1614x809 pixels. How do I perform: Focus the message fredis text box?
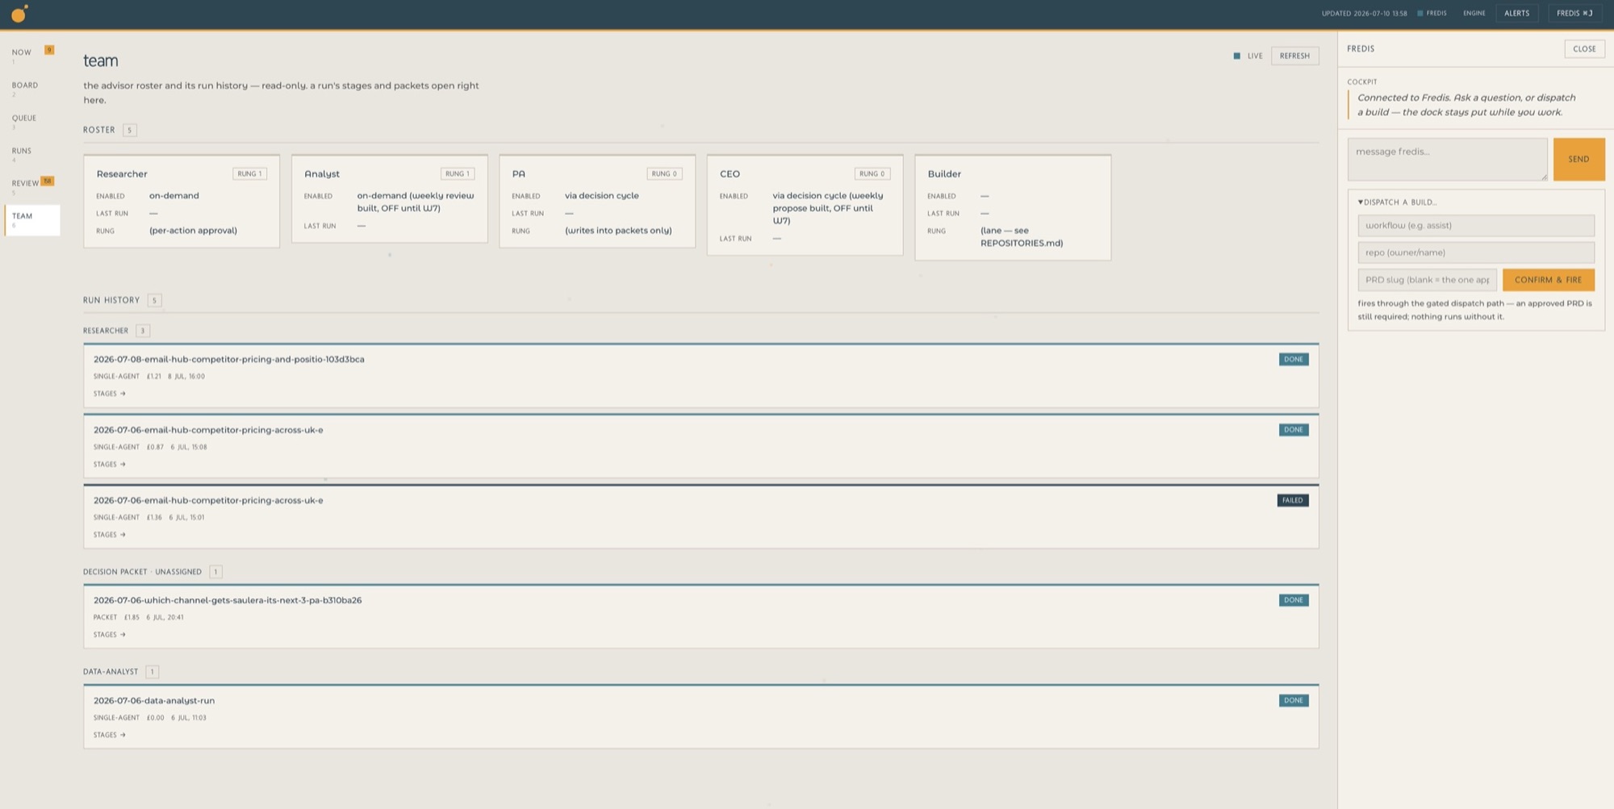[x=1448, y=159]
